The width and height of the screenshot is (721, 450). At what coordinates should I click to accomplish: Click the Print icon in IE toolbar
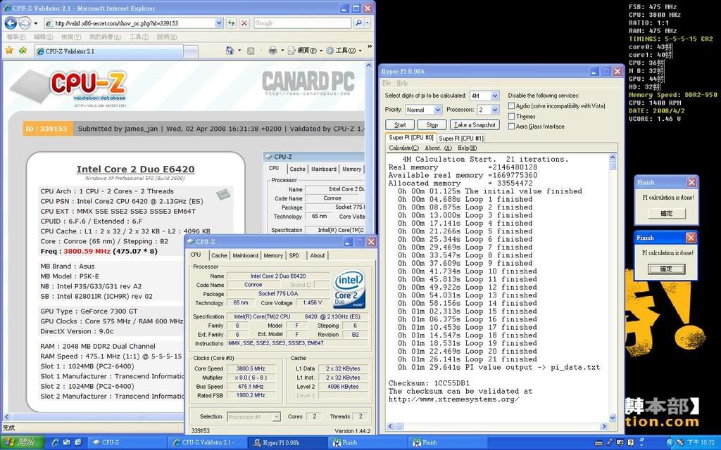(272, 51)
